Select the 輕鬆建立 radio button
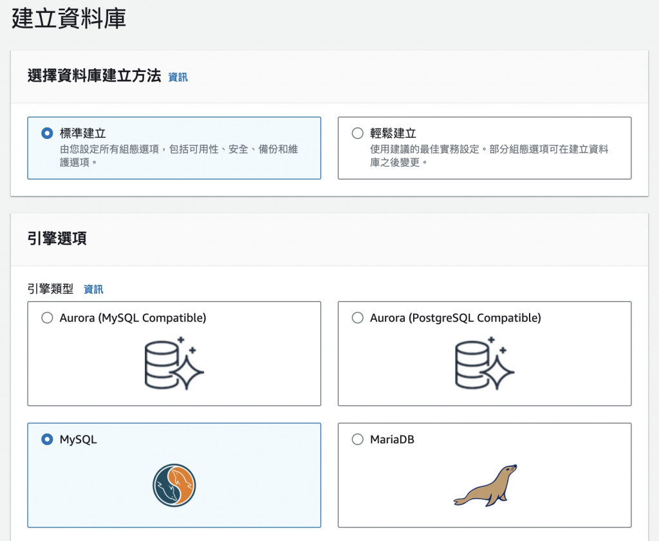This screenshot has height=541, width=659. click(x=358, y=134)
